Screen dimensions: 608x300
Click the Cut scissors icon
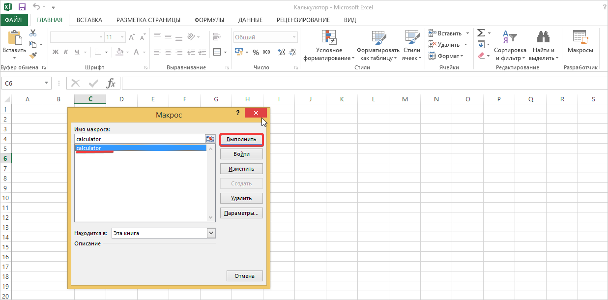coord(33,33)
